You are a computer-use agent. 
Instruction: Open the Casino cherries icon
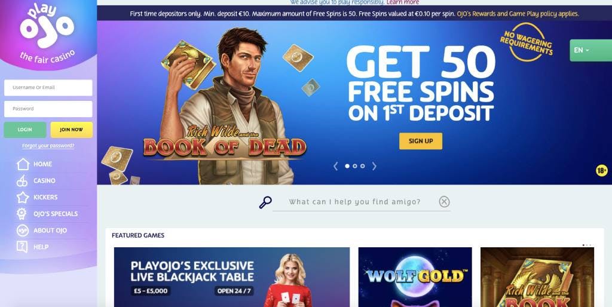(x=22, y=180)
